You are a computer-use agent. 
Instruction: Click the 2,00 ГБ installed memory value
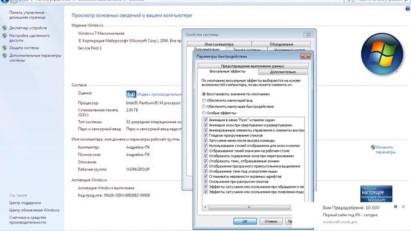point(132,110)
